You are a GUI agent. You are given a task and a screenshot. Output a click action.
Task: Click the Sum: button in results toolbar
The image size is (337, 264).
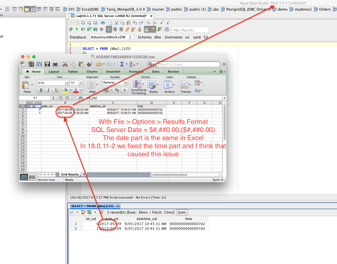coord(182,212)
